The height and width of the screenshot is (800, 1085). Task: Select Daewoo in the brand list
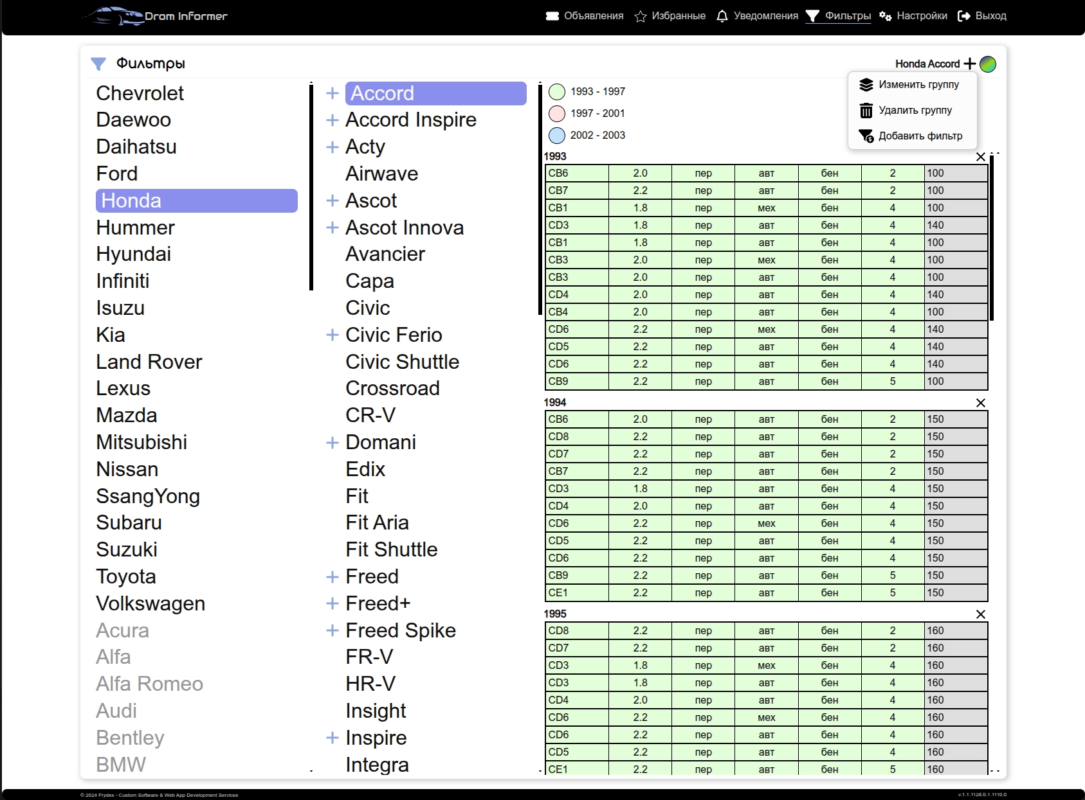[x=133, y=120]
